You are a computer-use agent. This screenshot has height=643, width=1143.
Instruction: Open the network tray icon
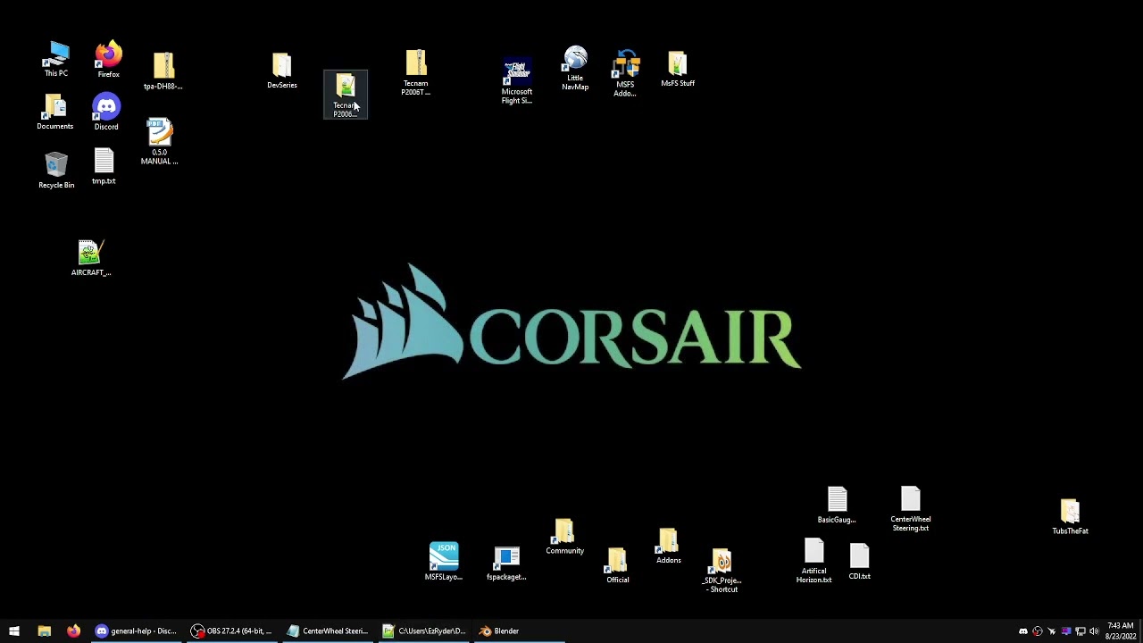click(1080, 631)
